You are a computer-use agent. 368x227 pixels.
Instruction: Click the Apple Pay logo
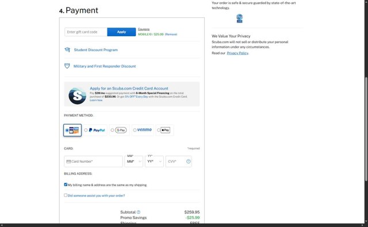click(165, 130)
